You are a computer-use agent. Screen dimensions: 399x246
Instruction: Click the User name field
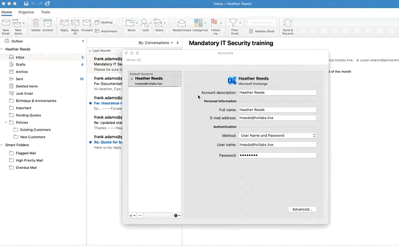277,145
